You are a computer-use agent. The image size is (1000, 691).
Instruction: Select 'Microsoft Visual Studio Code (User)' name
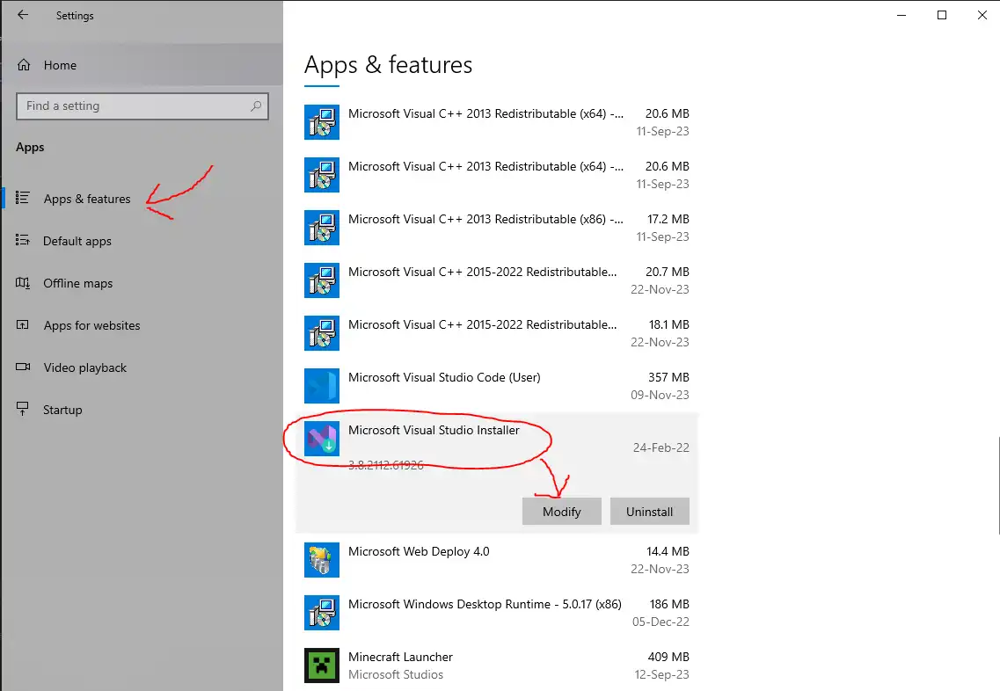pos(444,377)
